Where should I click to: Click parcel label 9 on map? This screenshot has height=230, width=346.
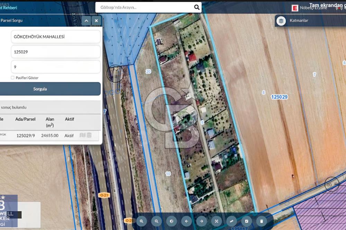click(x=202, y=122)
